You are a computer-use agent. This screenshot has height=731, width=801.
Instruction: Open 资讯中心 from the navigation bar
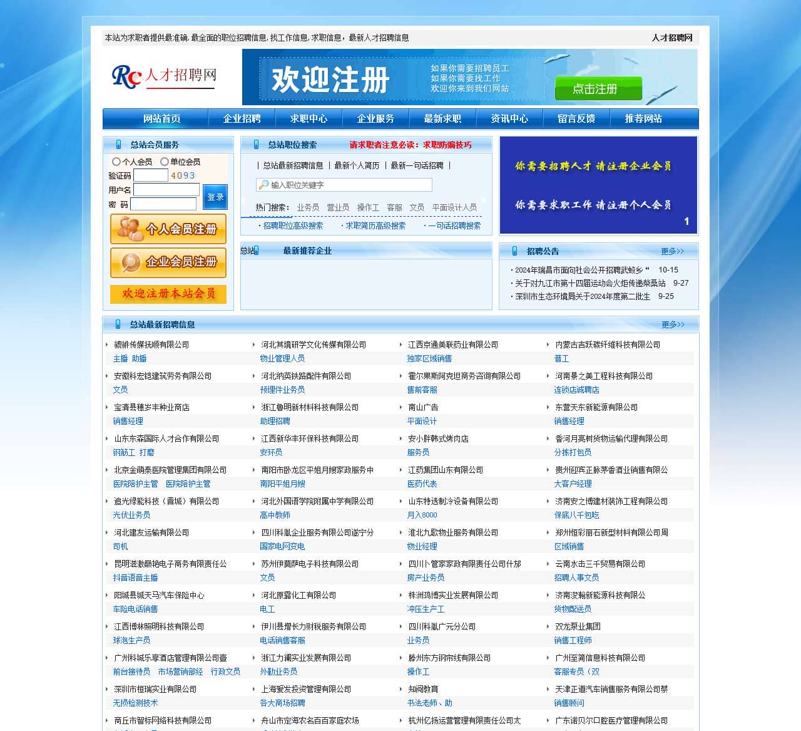point(509,119)
